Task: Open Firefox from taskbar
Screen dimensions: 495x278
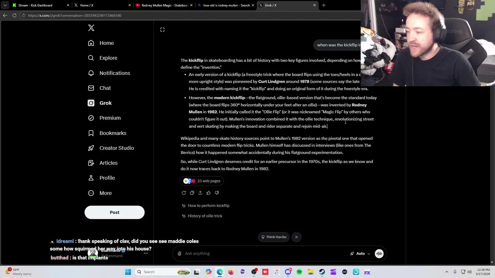Action: (x=231, y=272)
